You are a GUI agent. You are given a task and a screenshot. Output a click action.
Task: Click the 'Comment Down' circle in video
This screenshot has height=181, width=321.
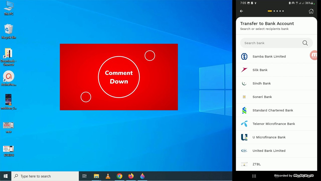pos(119,77)
